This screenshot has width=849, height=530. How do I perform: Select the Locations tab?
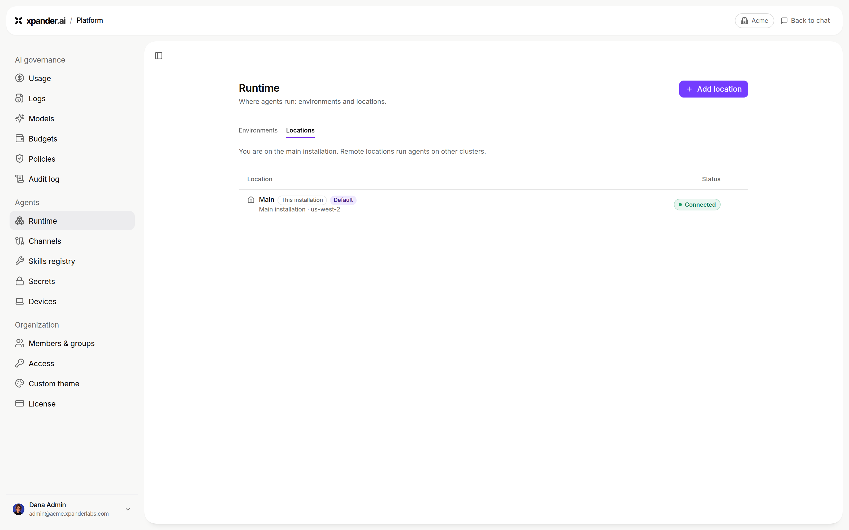300,130
